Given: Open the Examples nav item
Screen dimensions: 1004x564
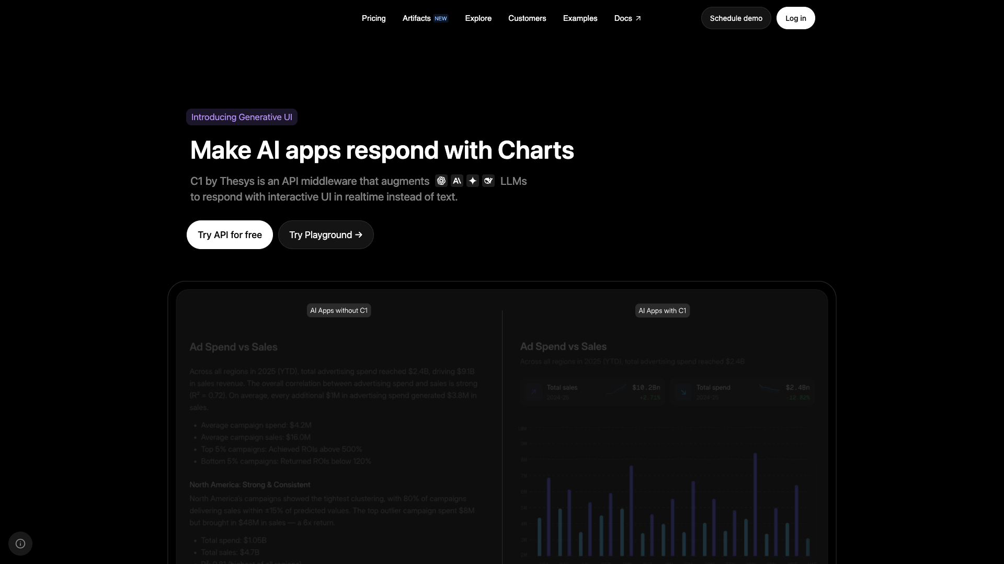Looking at the screenshot, I should click(x=580, y=18).
